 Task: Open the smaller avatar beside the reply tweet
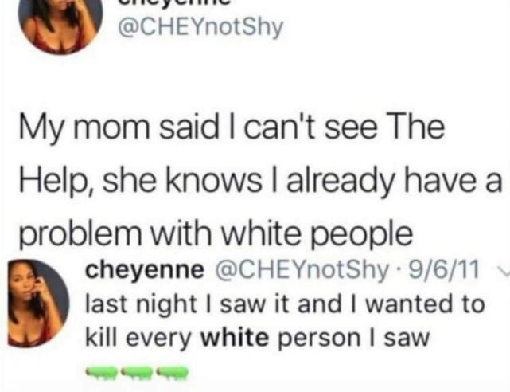point(38,303)
